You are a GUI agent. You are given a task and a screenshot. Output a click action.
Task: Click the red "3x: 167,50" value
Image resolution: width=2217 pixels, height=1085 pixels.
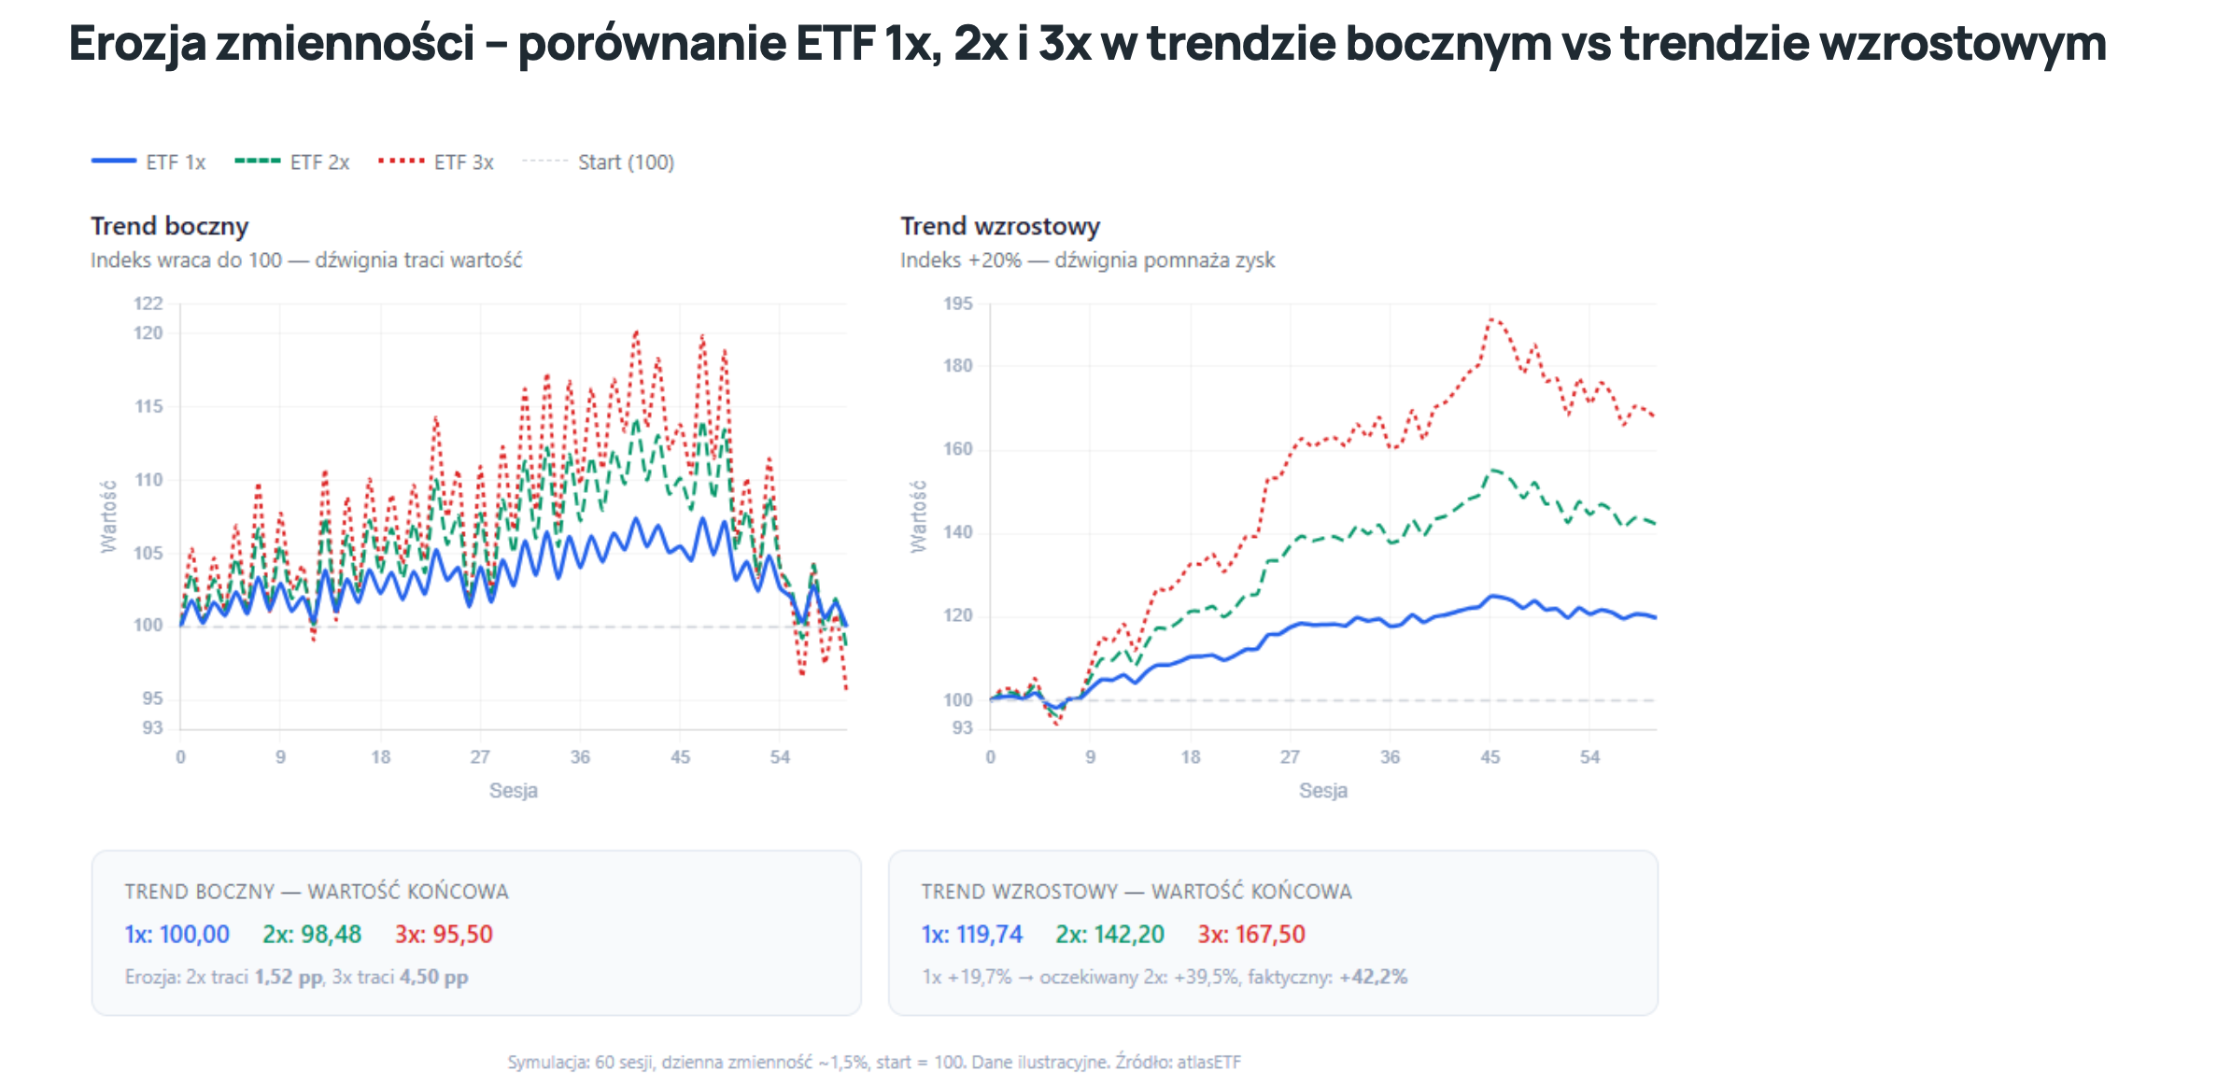tap(1251, 934)
